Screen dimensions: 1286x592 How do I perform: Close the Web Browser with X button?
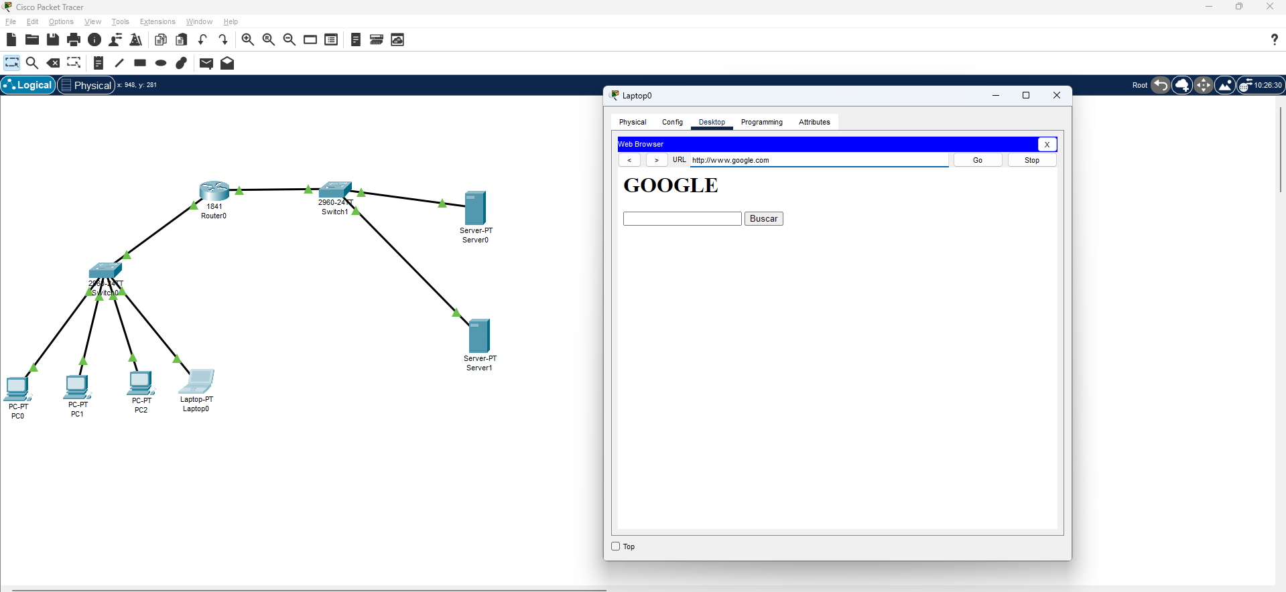point(1047,144)
